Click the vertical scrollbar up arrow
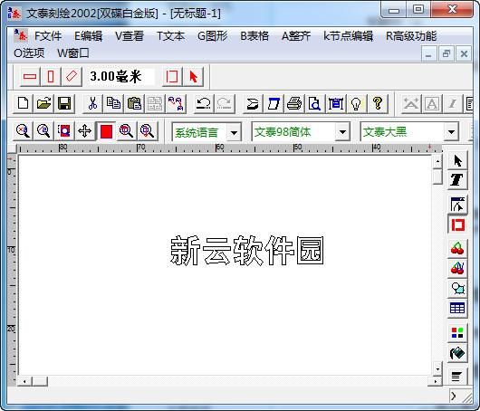Image resolution: width=480 pixels, height=411 pixels. coord(437,161)
